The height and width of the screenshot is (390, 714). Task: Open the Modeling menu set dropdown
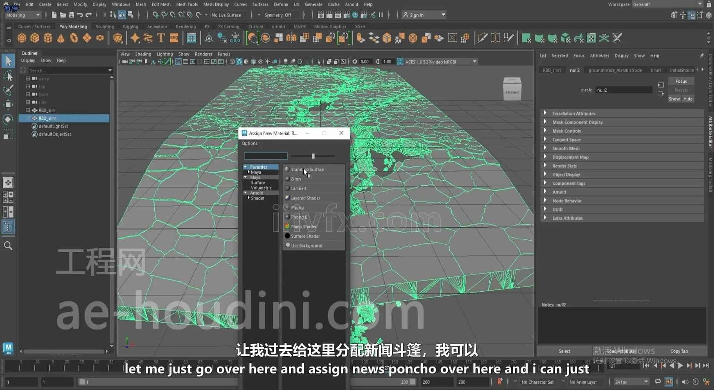pos(23,15)
